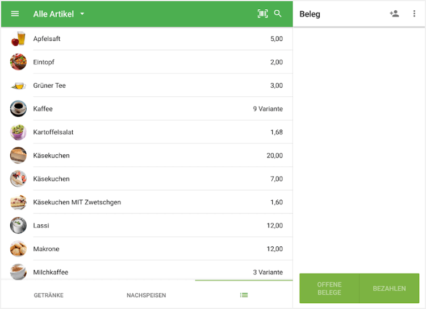
Task: Open Kaffee with 9 variants
Action: 147,109
